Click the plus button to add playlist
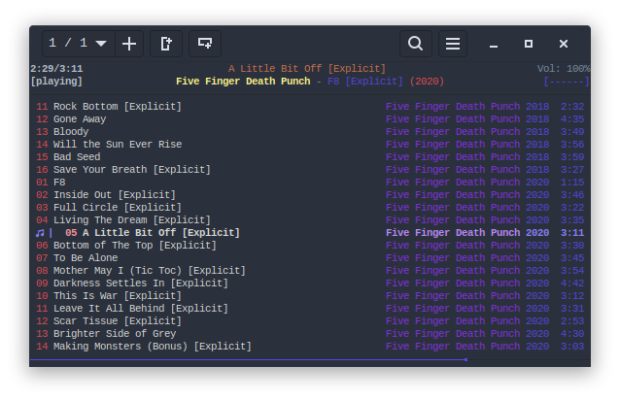The height and width of the screenshot is (400, 620). coord(129,44)
